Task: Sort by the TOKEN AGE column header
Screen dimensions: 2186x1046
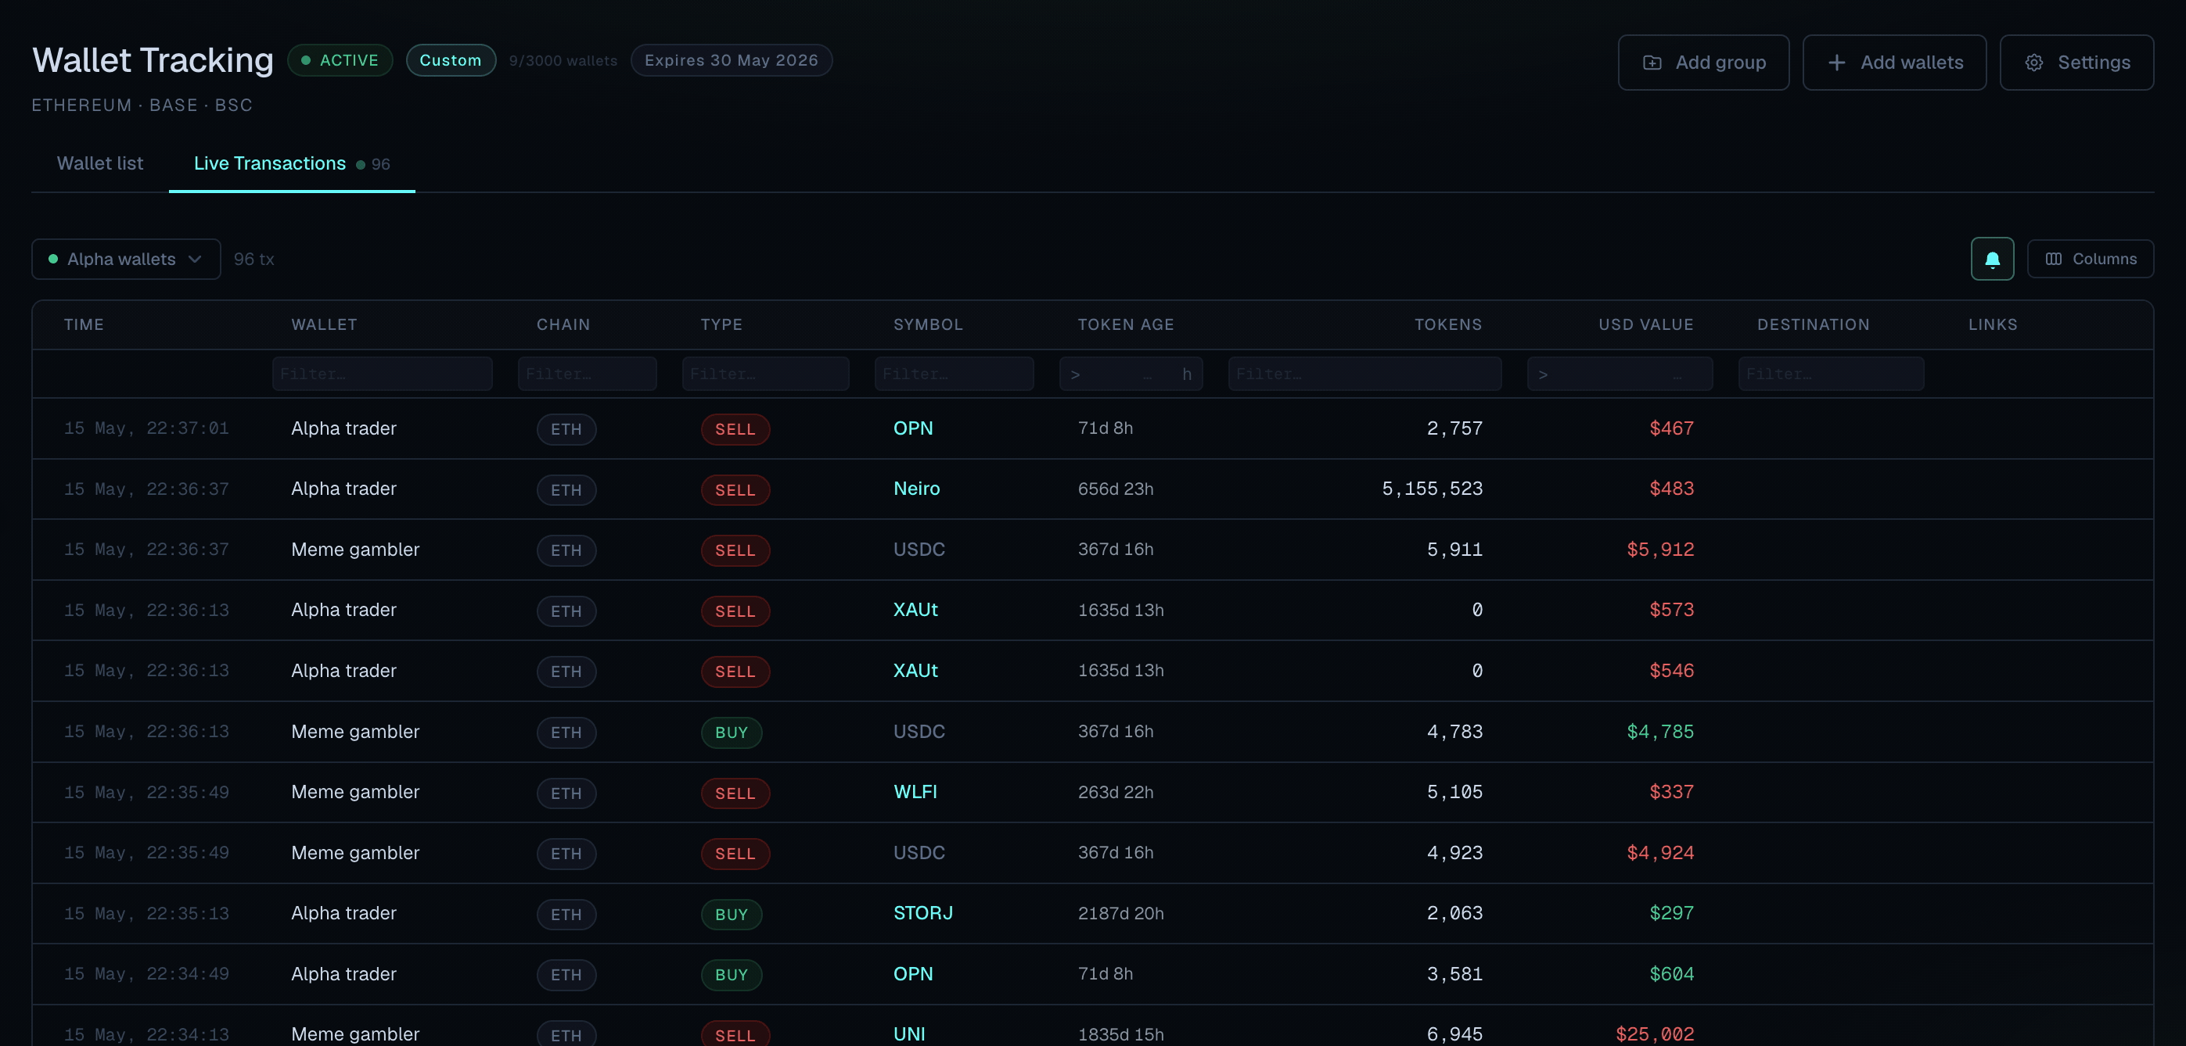Action: pos(1125,324)
